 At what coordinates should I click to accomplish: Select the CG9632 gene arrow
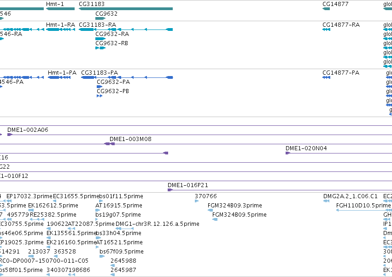tap(100, 18)
